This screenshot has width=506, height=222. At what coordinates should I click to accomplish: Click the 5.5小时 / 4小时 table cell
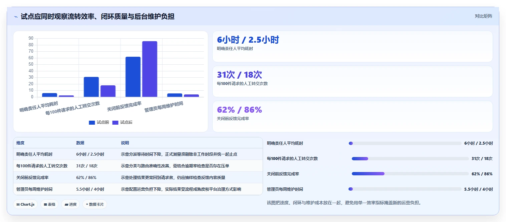(90, 189)
